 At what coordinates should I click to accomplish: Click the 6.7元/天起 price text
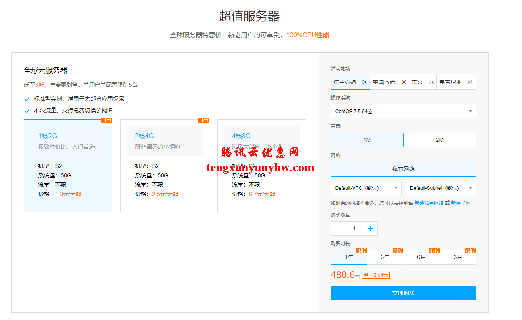coord(262,194)
